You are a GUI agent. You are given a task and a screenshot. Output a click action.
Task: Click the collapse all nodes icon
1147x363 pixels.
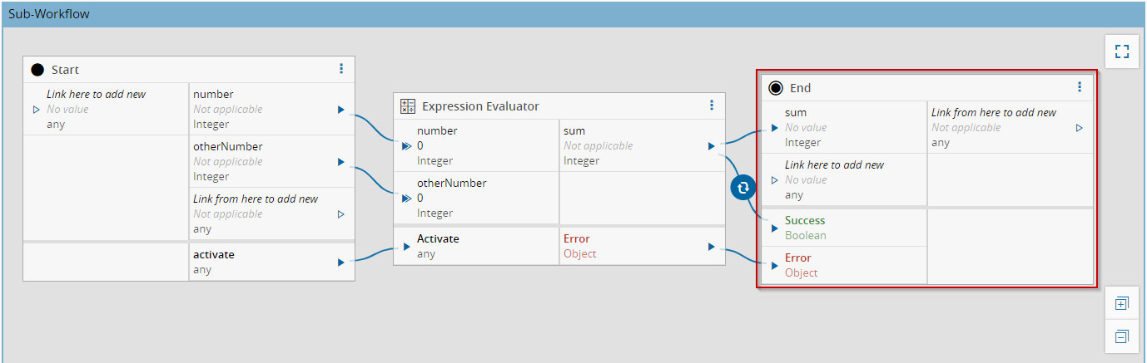[x=1121, y=336]
